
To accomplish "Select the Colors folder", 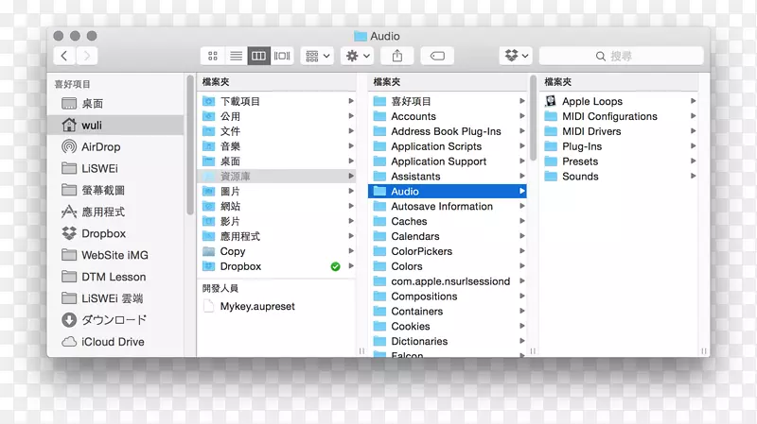I will [x=447, y=266].
